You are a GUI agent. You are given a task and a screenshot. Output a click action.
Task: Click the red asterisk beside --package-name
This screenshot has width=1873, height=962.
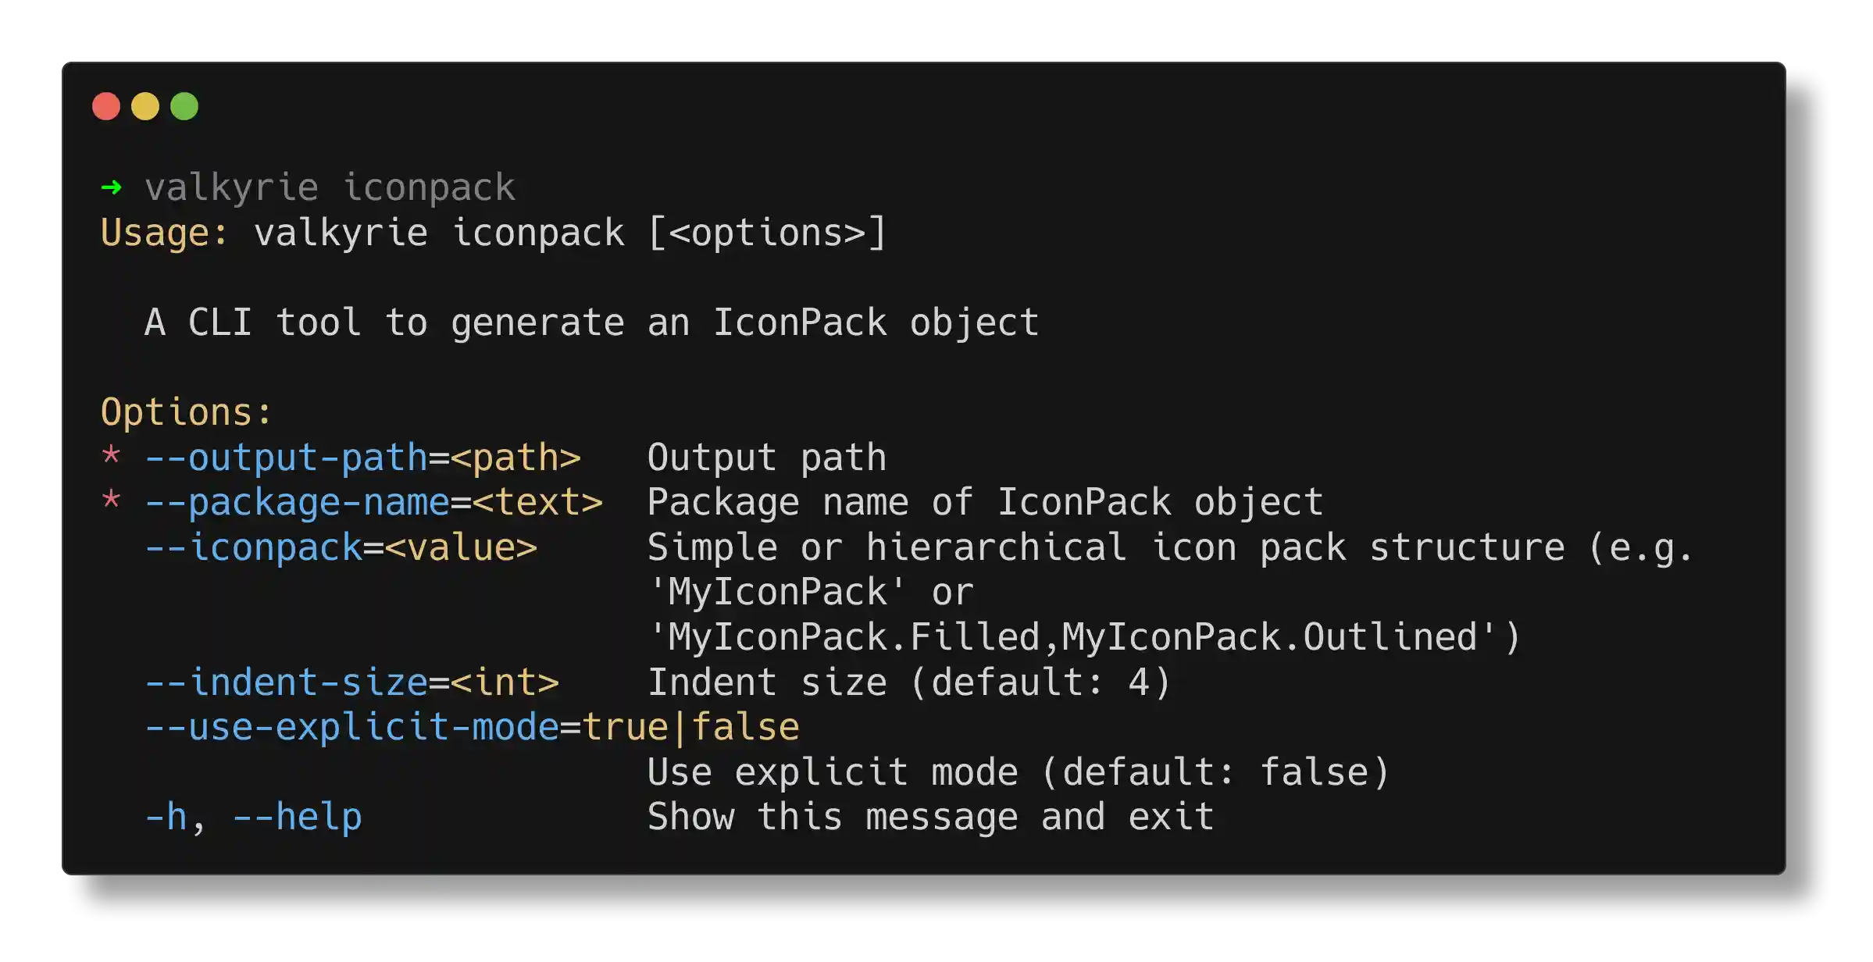111,500
